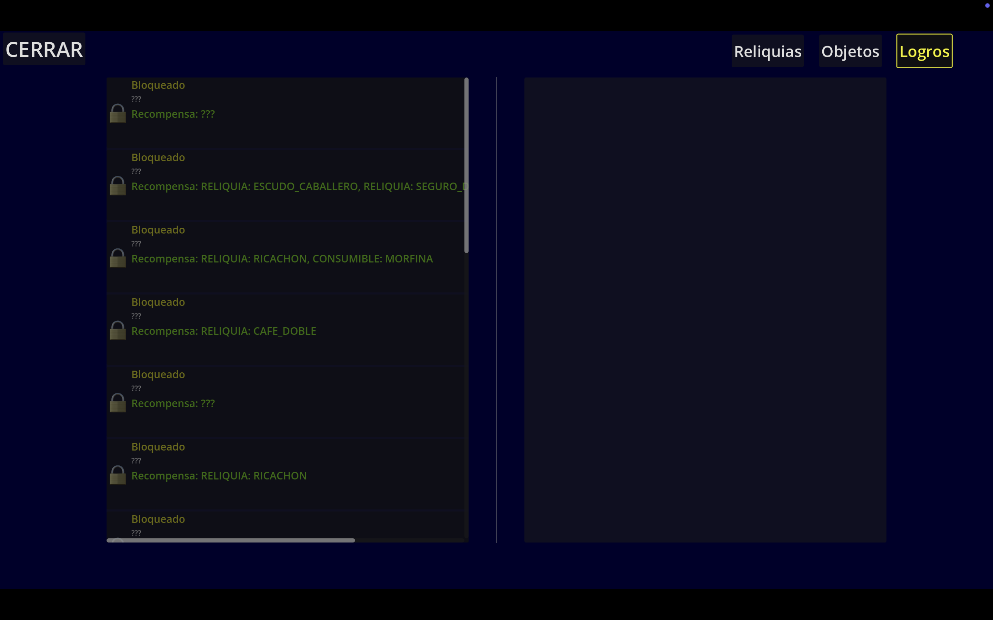Click the empty achievement detail panel
Viewport: 993px width, 620px height.
tap(705, 310)
